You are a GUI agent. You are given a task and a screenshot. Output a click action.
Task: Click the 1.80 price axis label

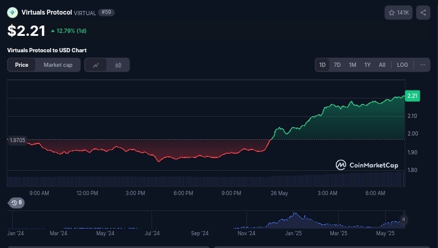(x=412, y=170)
